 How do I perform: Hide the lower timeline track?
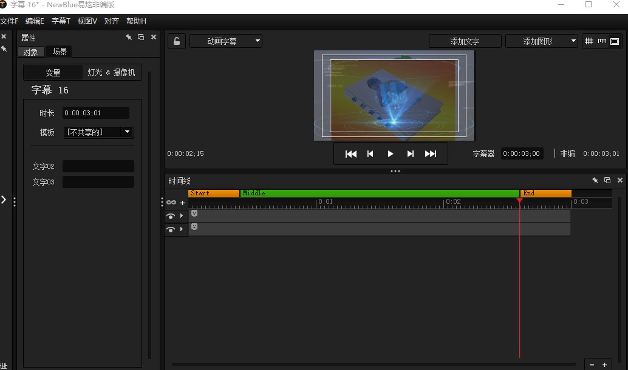171,229
